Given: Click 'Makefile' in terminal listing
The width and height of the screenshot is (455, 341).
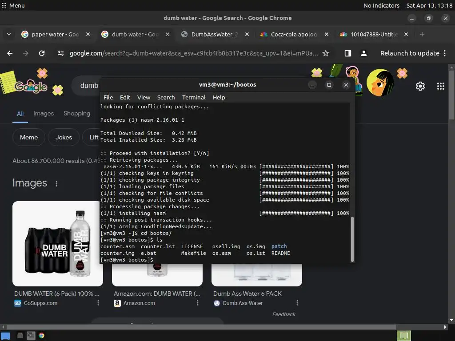Looking at the screenshot, I should (194, 253).
